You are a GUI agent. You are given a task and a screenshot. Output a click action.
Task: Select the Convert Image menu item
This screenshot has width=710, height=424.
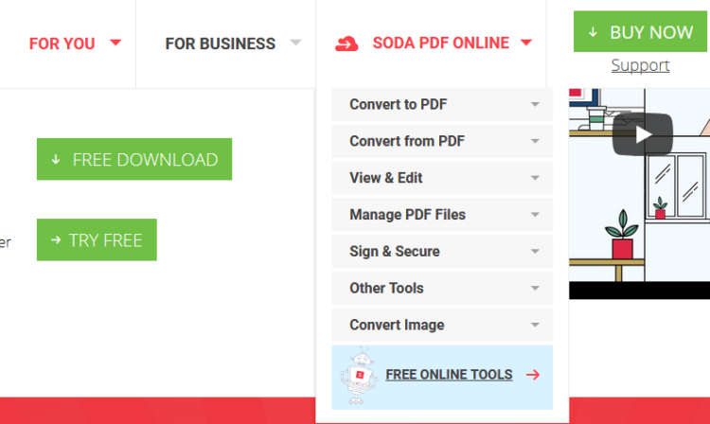[442, 325]
